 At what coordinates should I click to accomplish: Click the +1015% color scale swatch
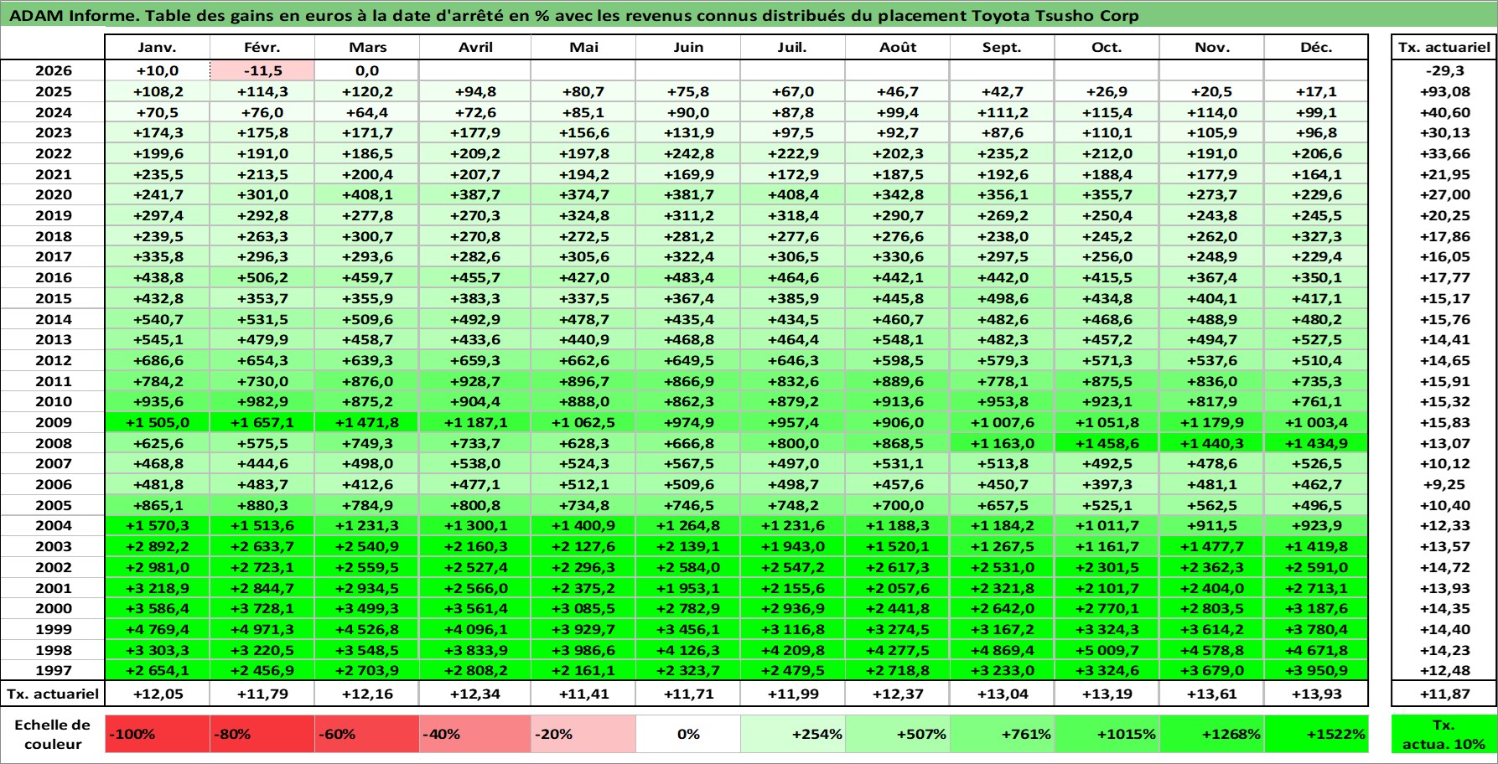click(1107, 734)
